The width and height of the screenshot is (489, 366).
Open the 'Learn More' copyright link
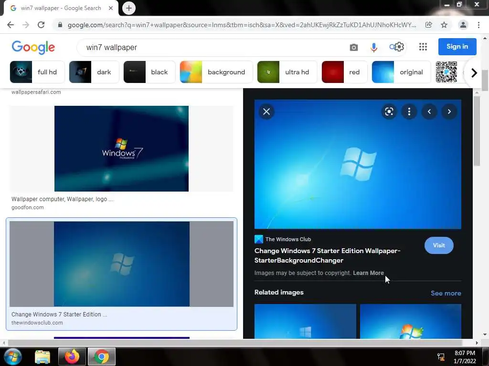pyautogui.click(x=368, y=273)
